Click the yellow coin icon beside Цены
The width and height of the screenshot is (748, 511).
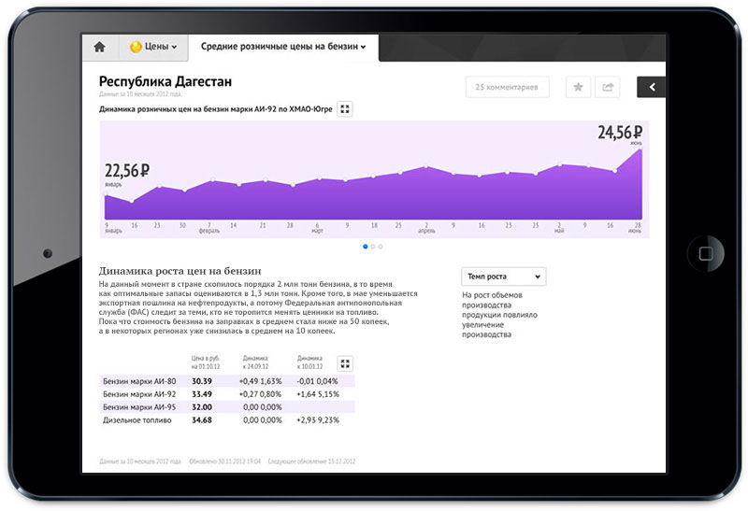[x=136, y=47]
